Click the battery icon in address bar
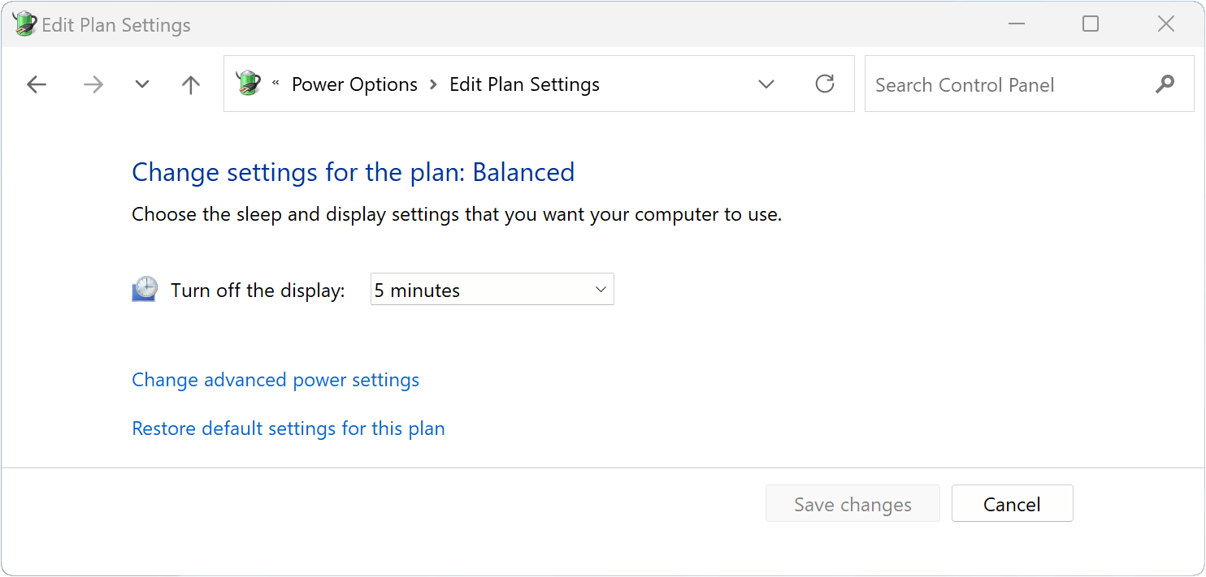The height and width of the screenshot is (577, 1206). [x=248, y=83]
